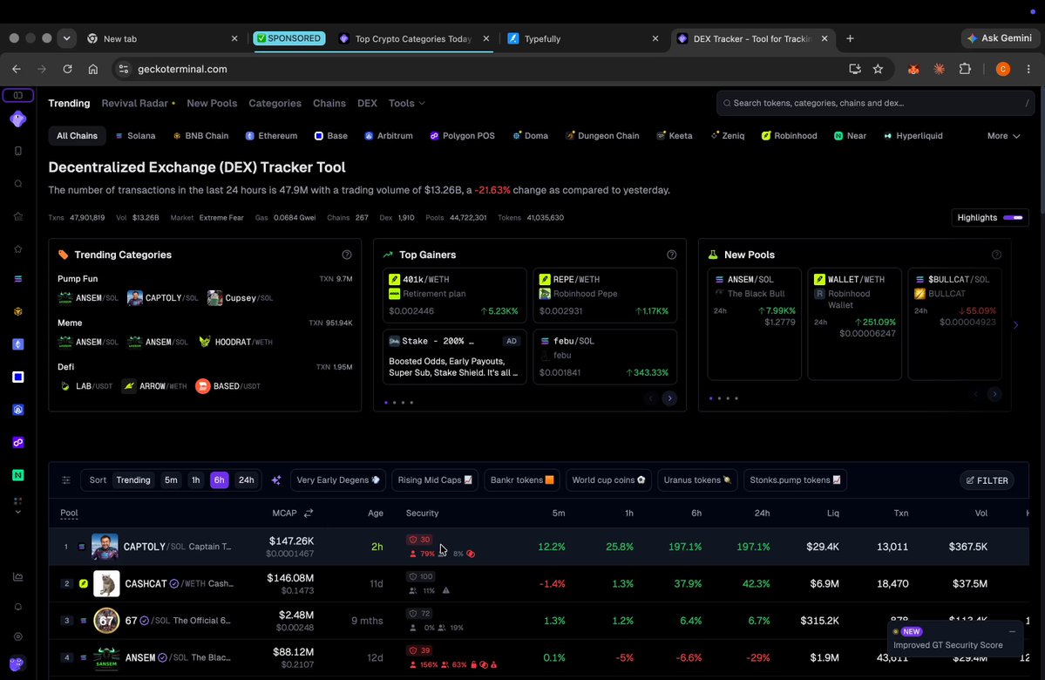Viewport: 1045px width, 680px height.
Task: Open the notifications bell in the sidebar
Action: point(18,607)
